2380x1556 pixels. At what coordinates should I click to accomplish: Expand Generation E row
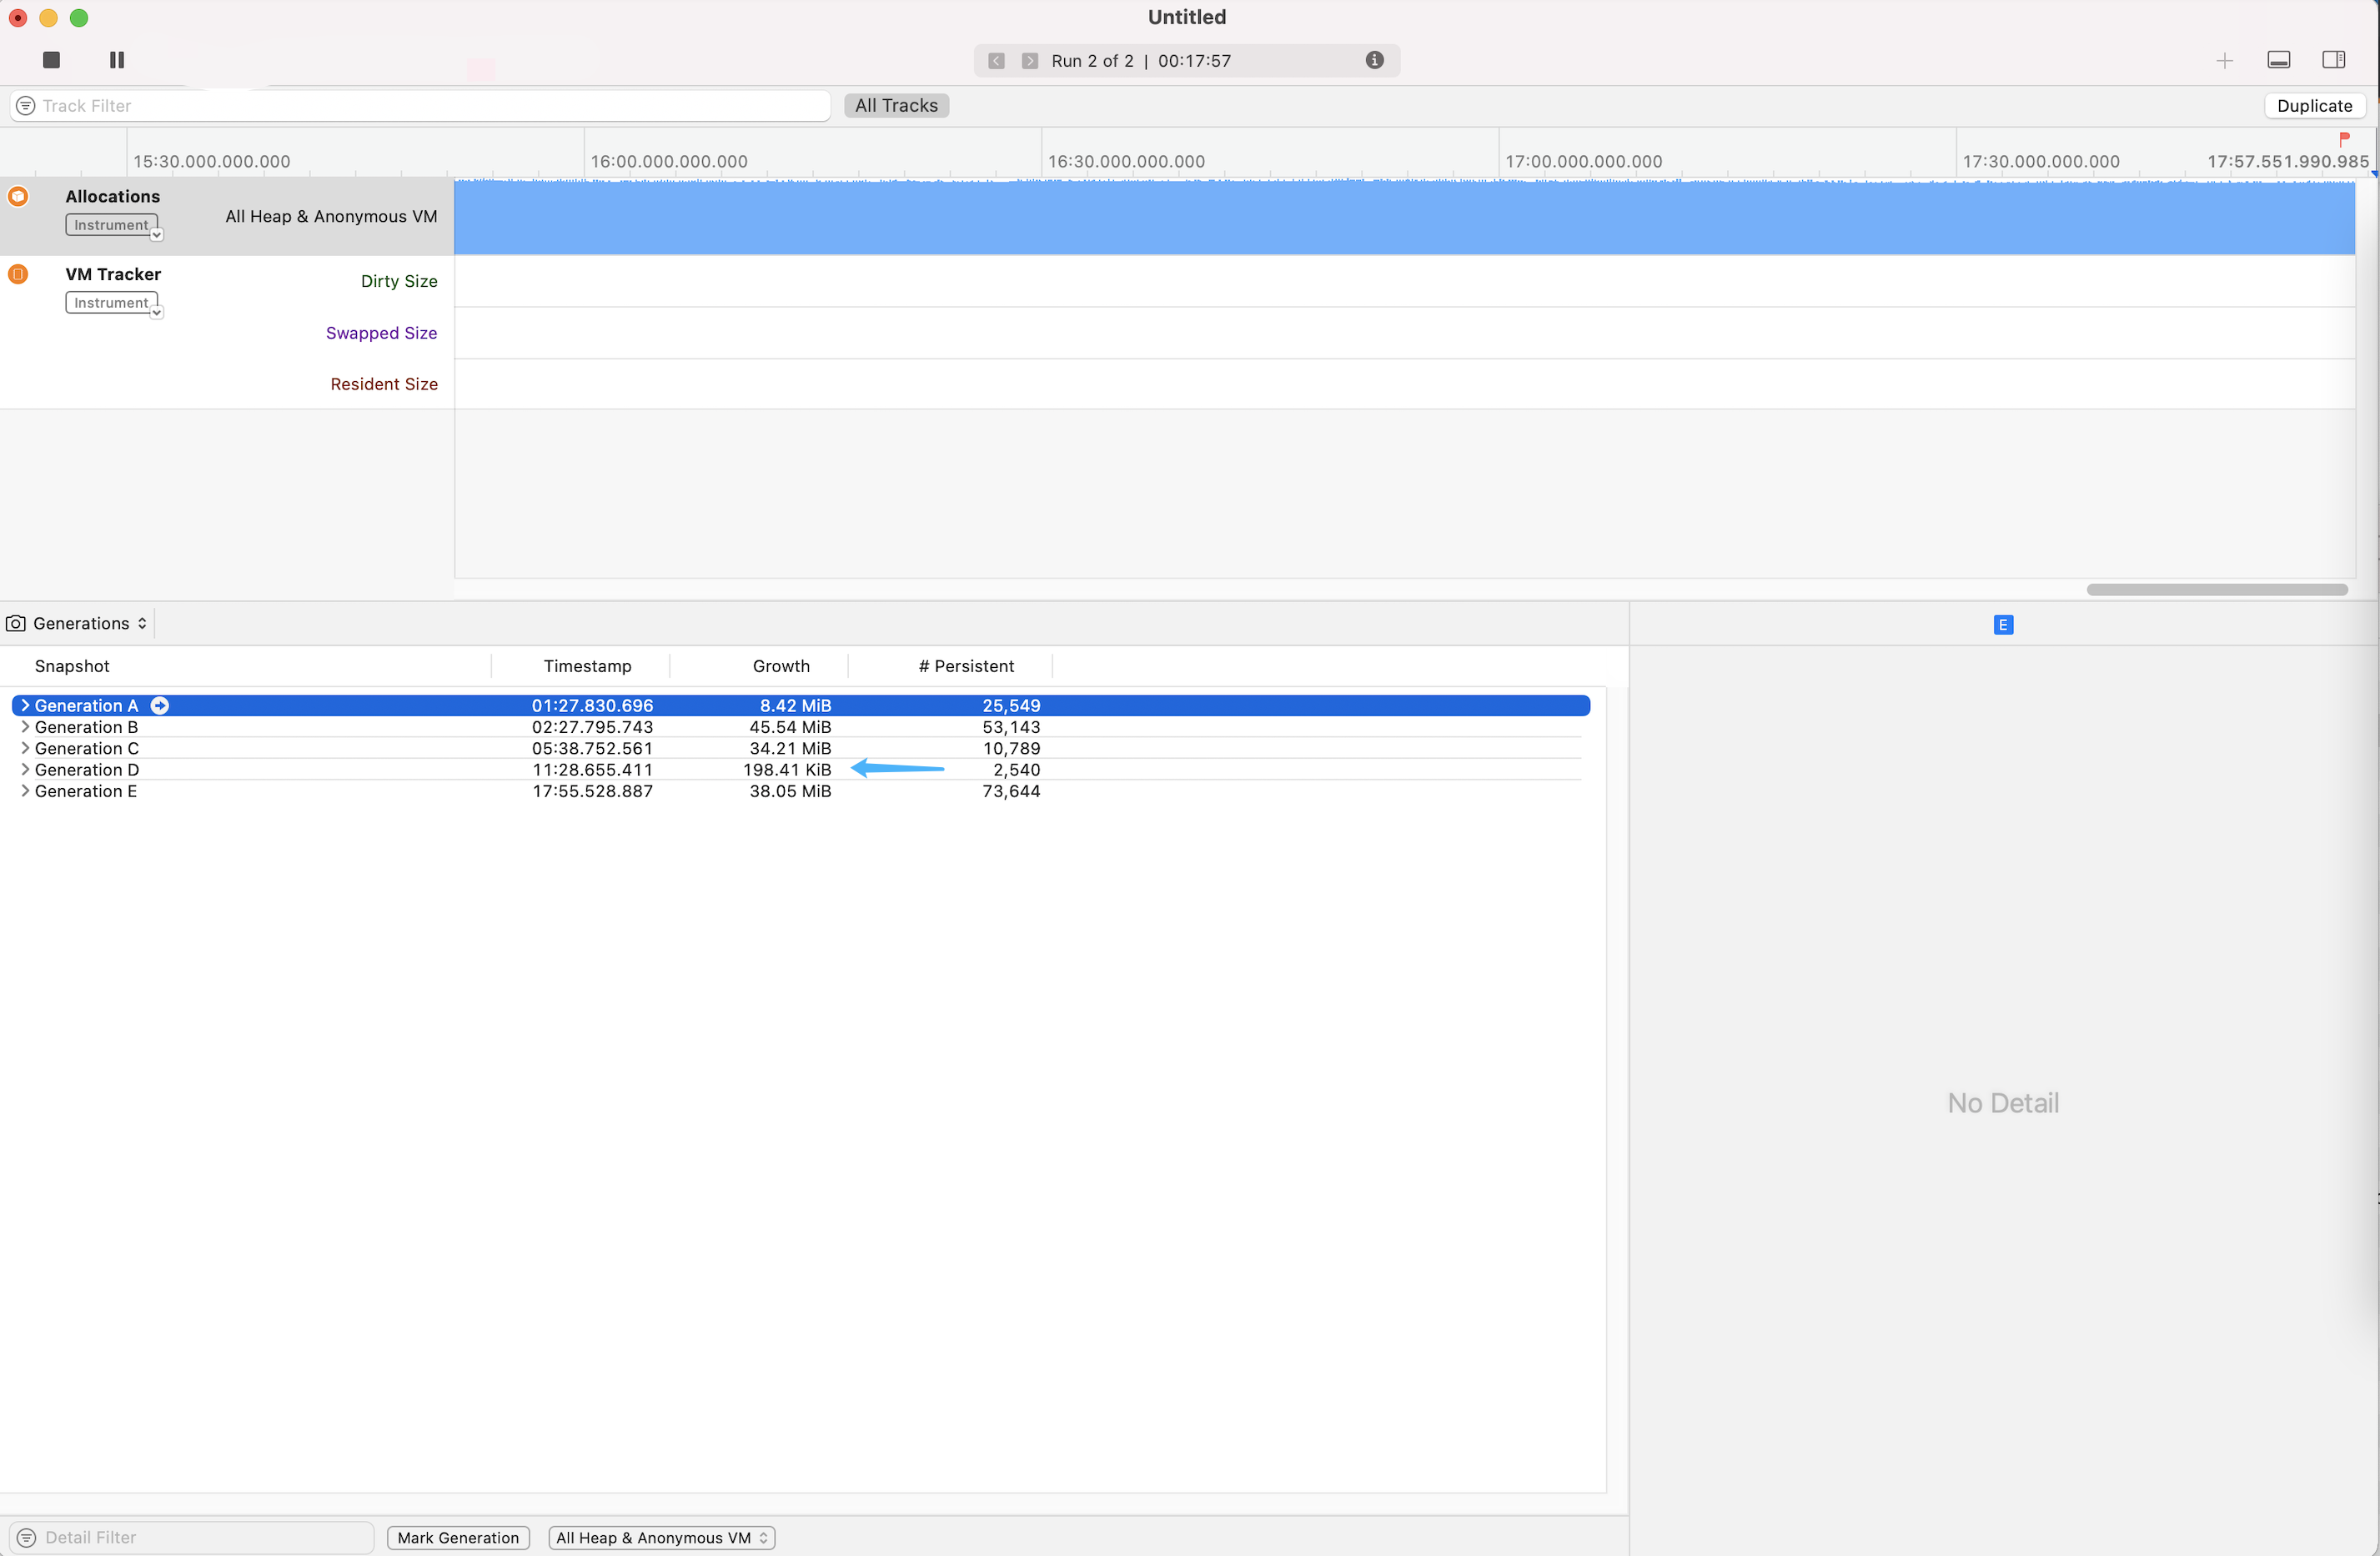tap(25, 791)
